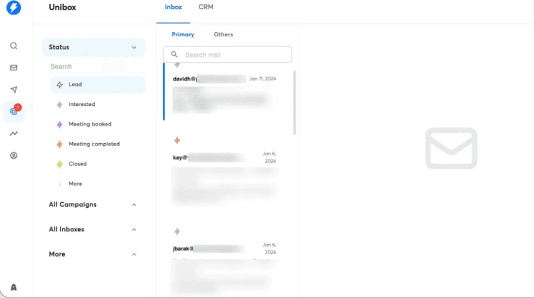534x298 pixels.
Task: Click gray status bolt above jbarak@ email
Action: [177, 231]
